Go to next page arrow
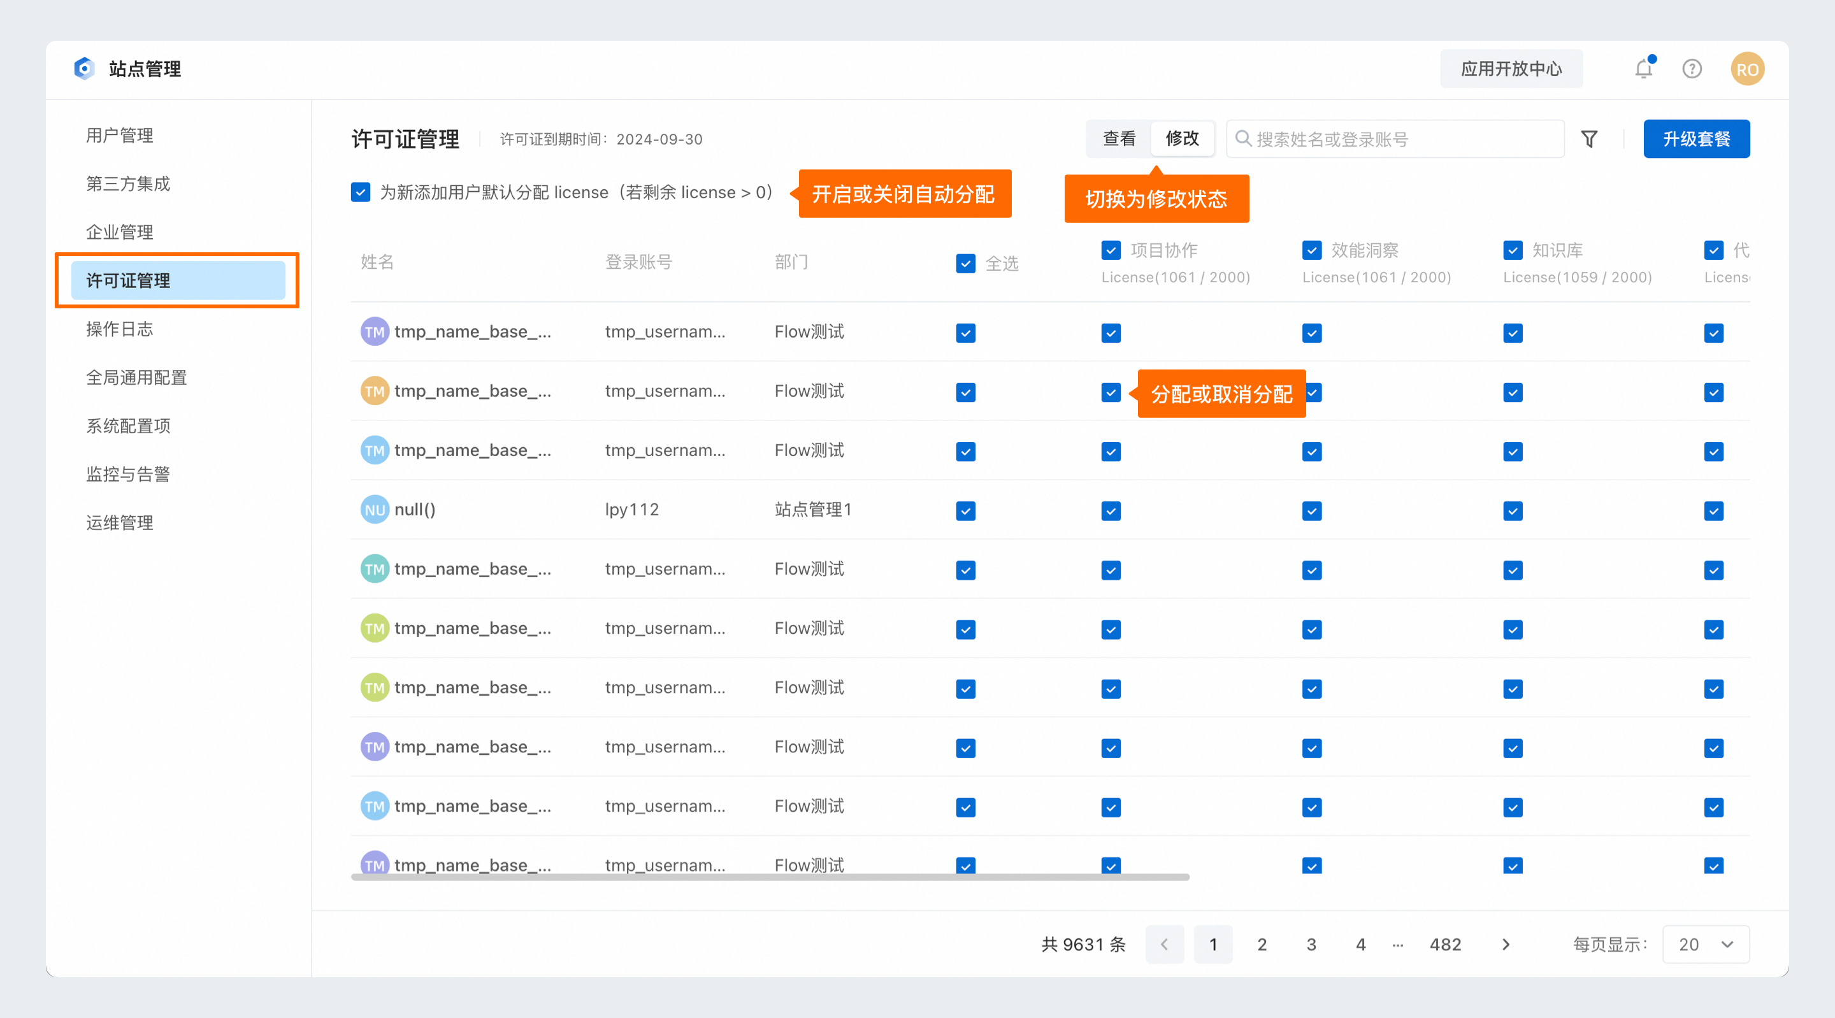 [1505, 944]
